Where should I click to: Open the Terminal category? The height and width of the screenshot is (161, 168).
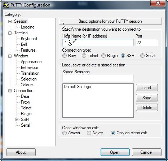tap(21, 33)
